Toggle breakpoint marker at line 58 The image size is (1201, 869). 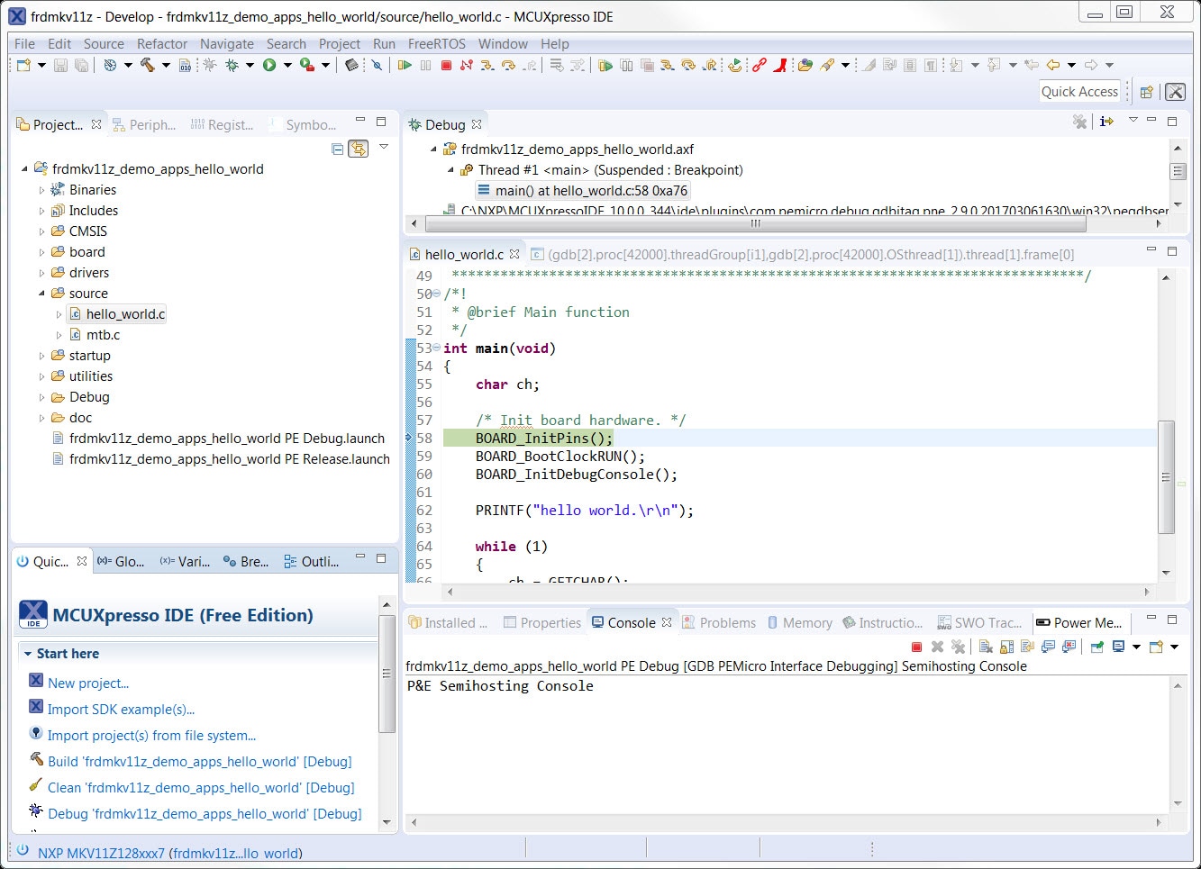coord(410,439)
